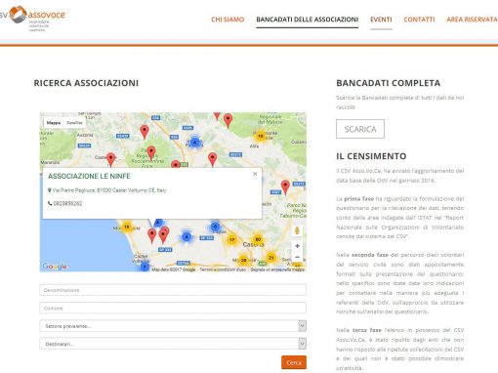Click the Ricerca Associazioni heading
The height and width of the screenshot is (373, 498).
(86, 83)
